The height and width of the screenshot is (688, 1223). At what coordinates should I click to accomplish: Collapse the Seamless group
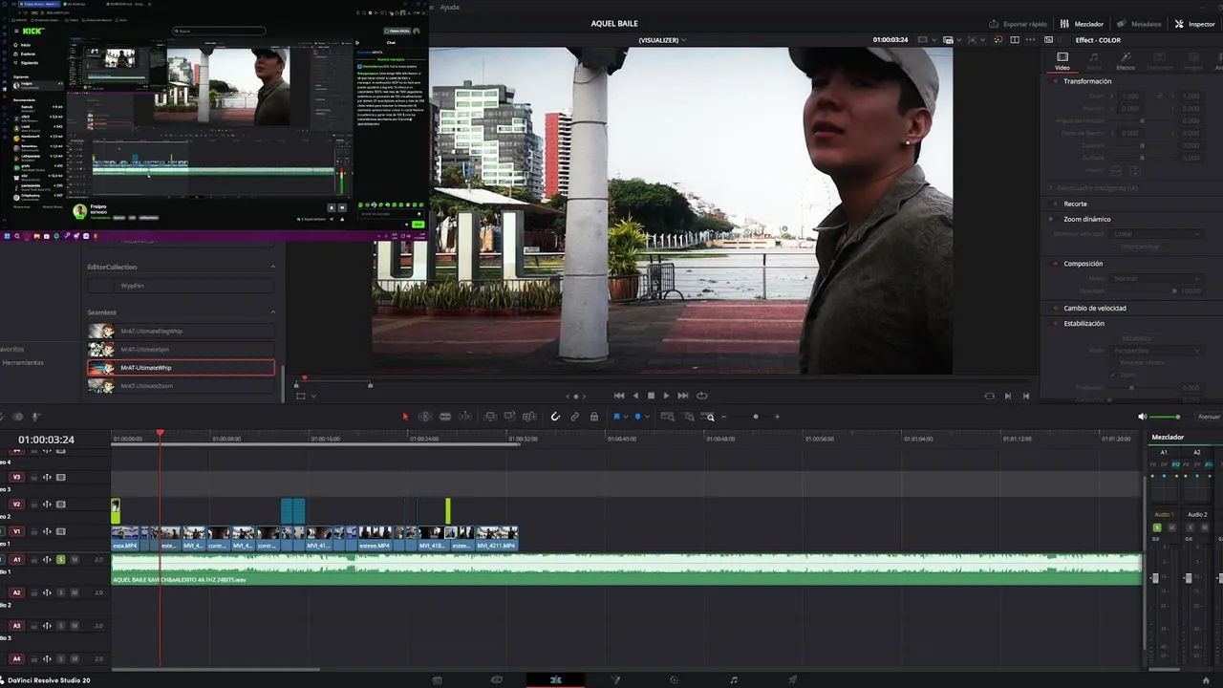click(272, 312)
